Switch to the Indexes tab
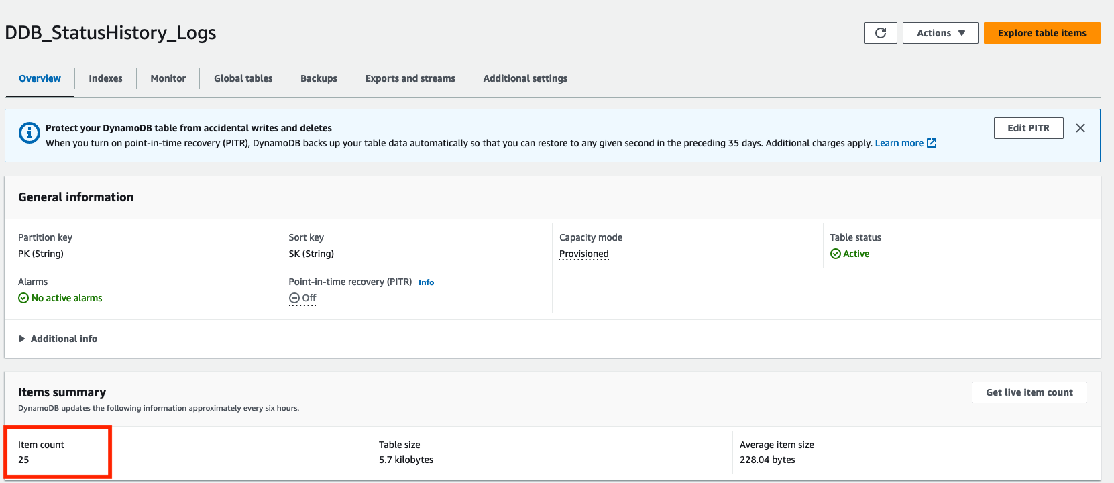Screen dimensions: 1114x483 tap(105, 78)
